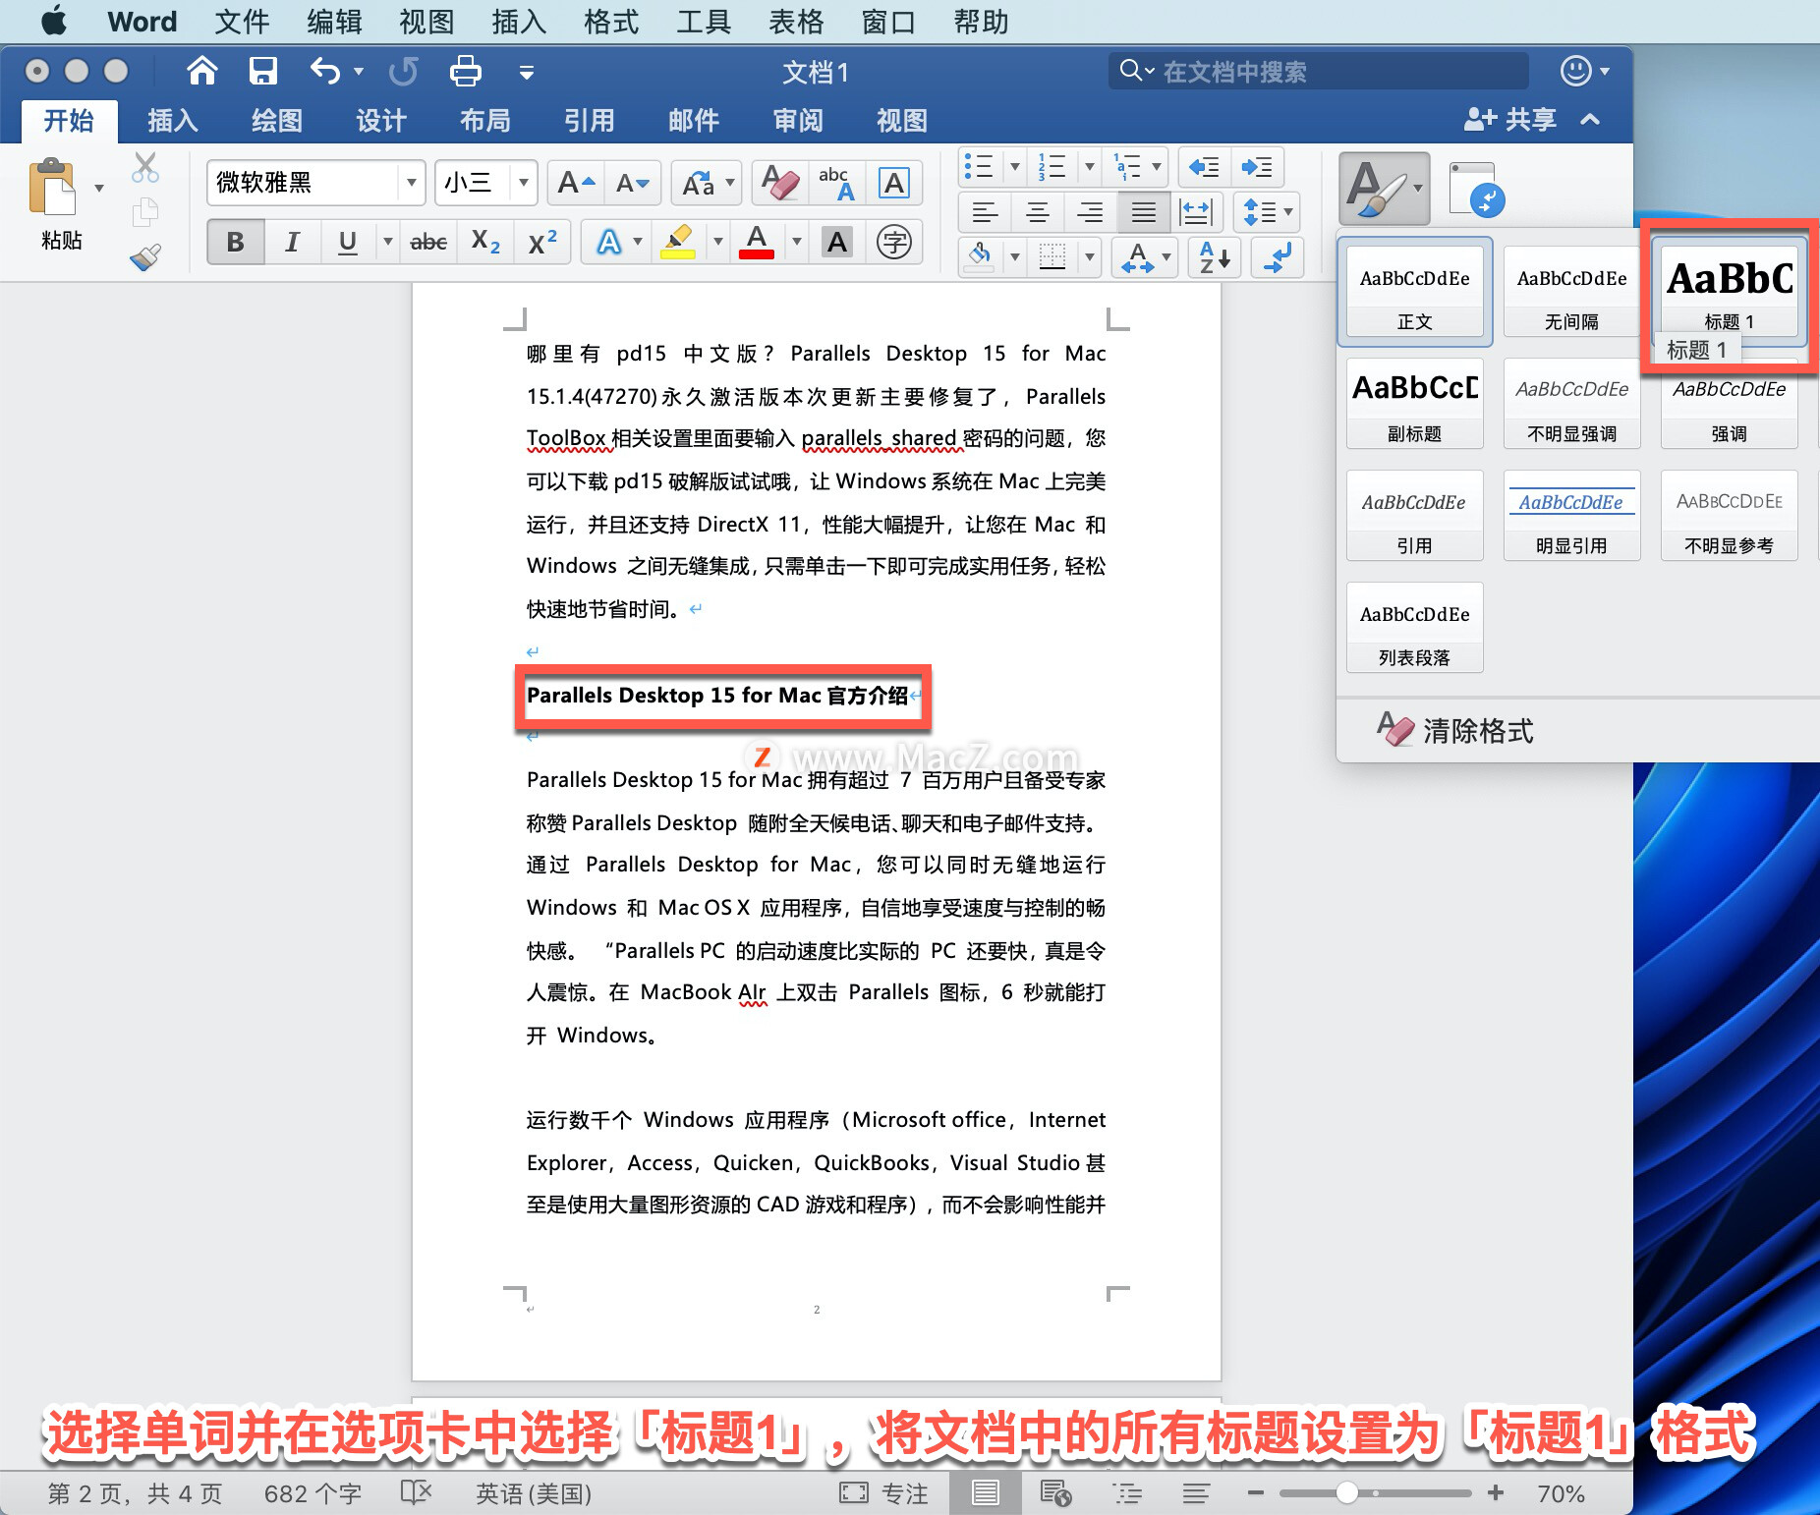Screen dimensions: 1820x1515
Task: Click the Home icon in title bar
Action: [x=202, y=72]
